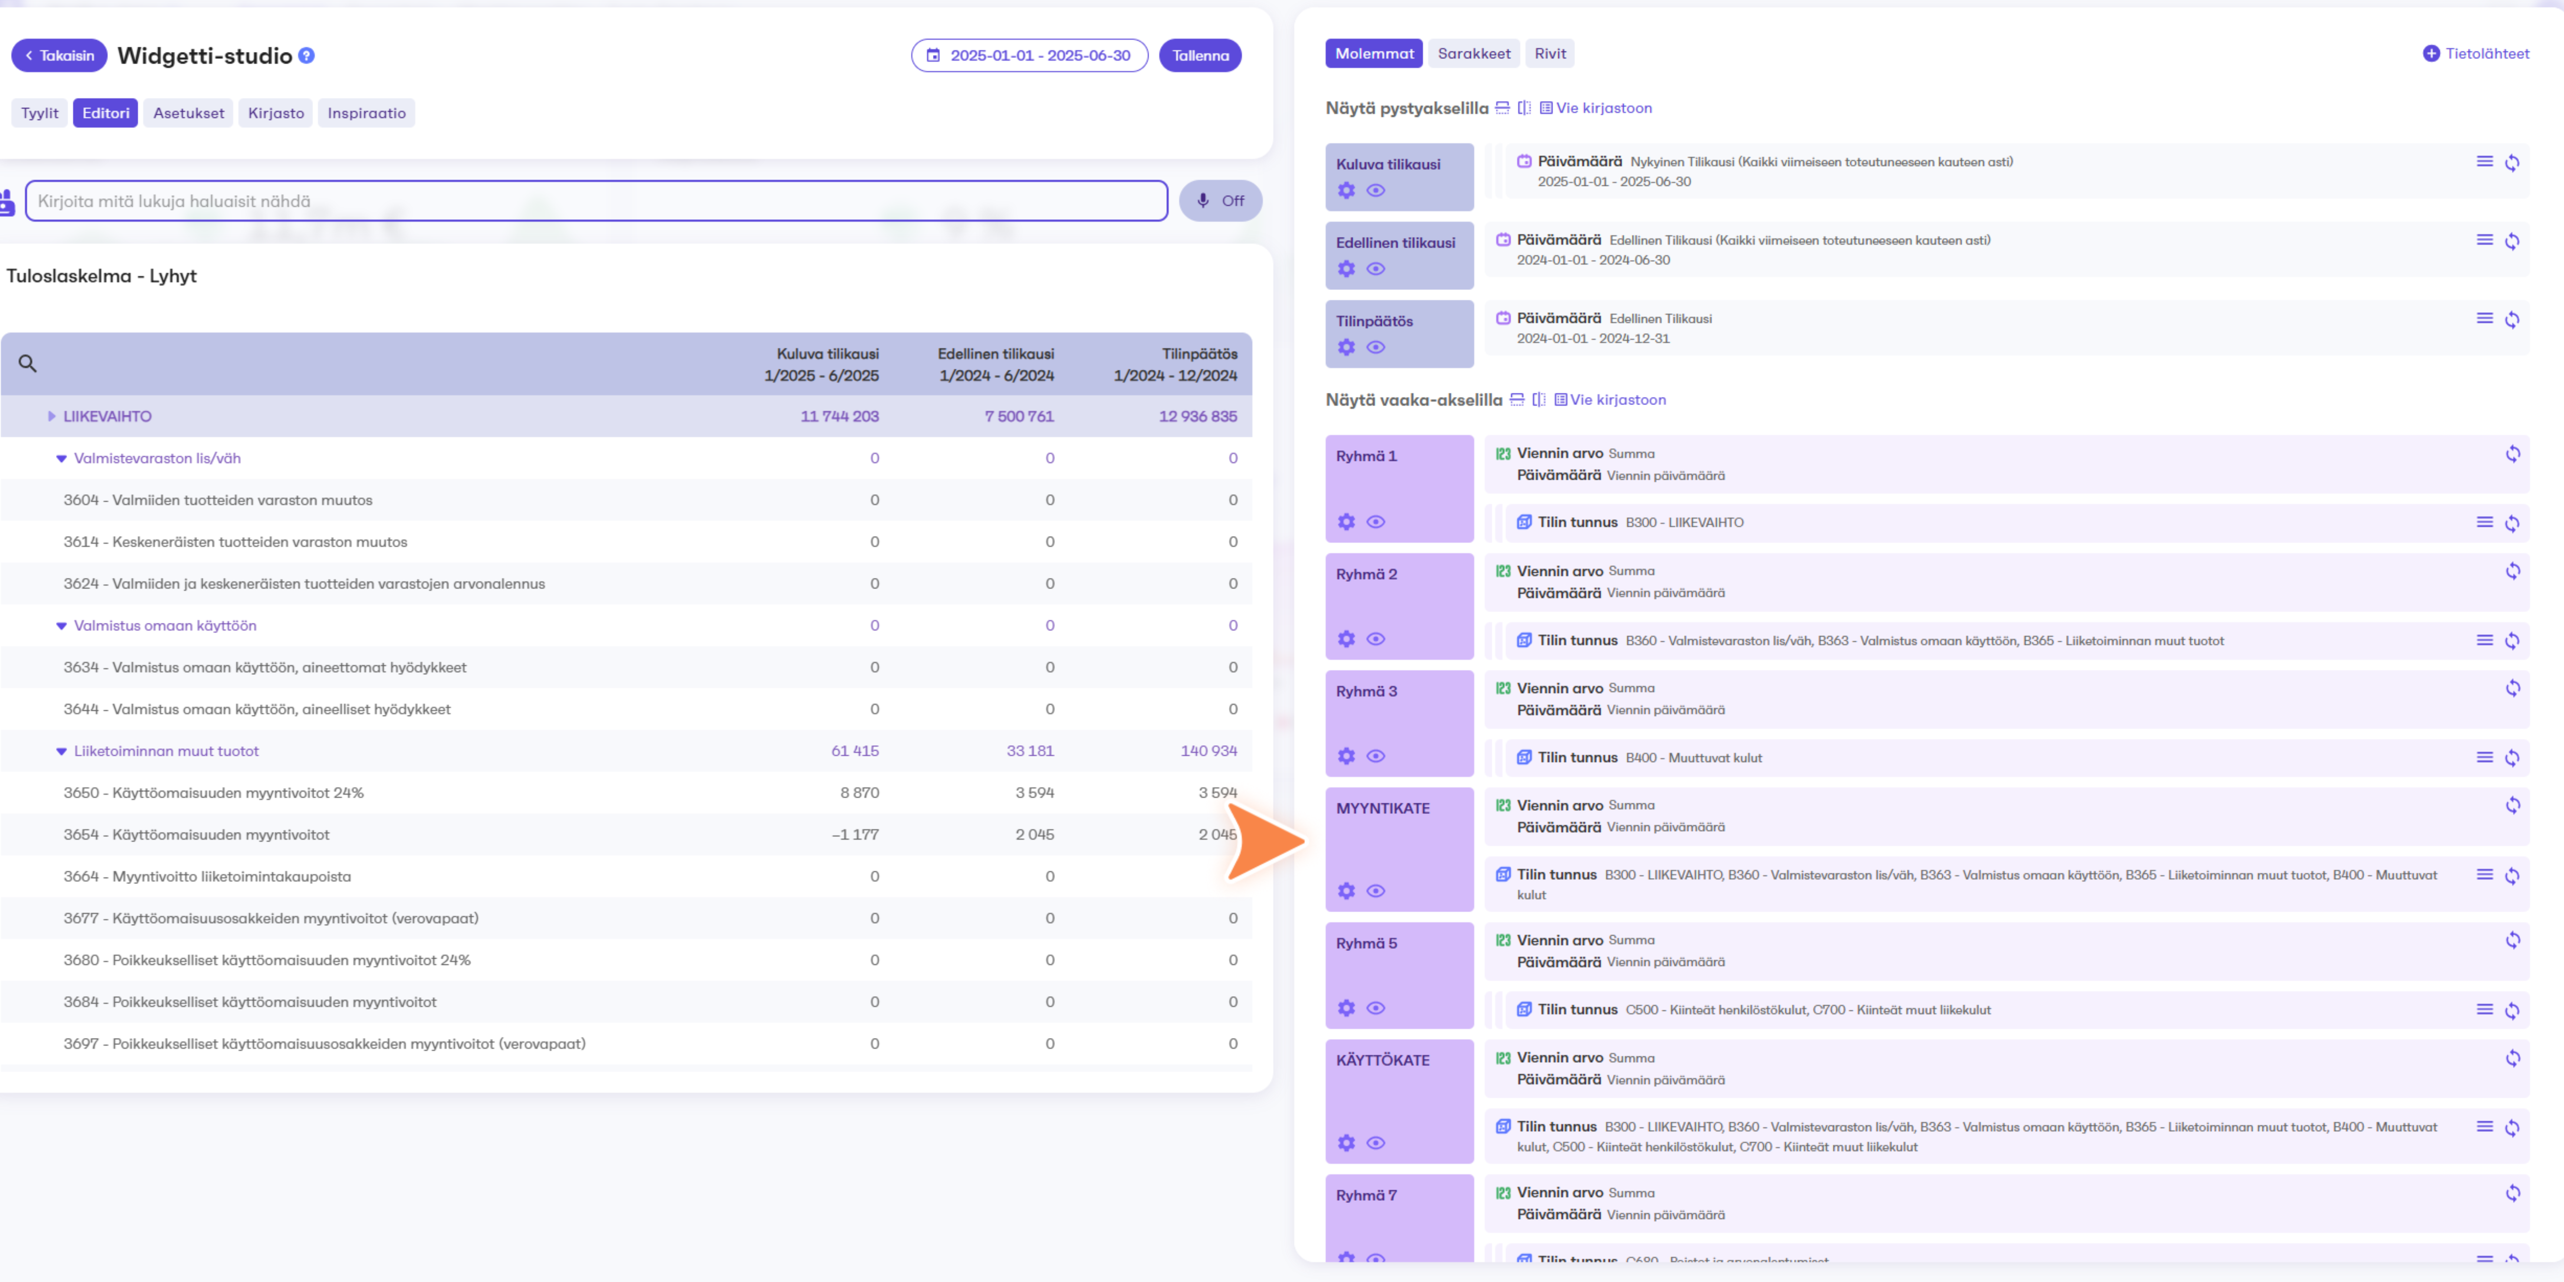
Task: Toggle visibility eye for Ryhmä 5
Action: point(1375,1008)
